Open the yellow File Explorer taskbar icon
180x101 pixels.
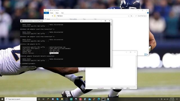[62, 99]
